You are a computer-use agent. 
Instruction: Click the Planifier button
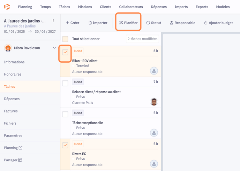click(128, 23)
